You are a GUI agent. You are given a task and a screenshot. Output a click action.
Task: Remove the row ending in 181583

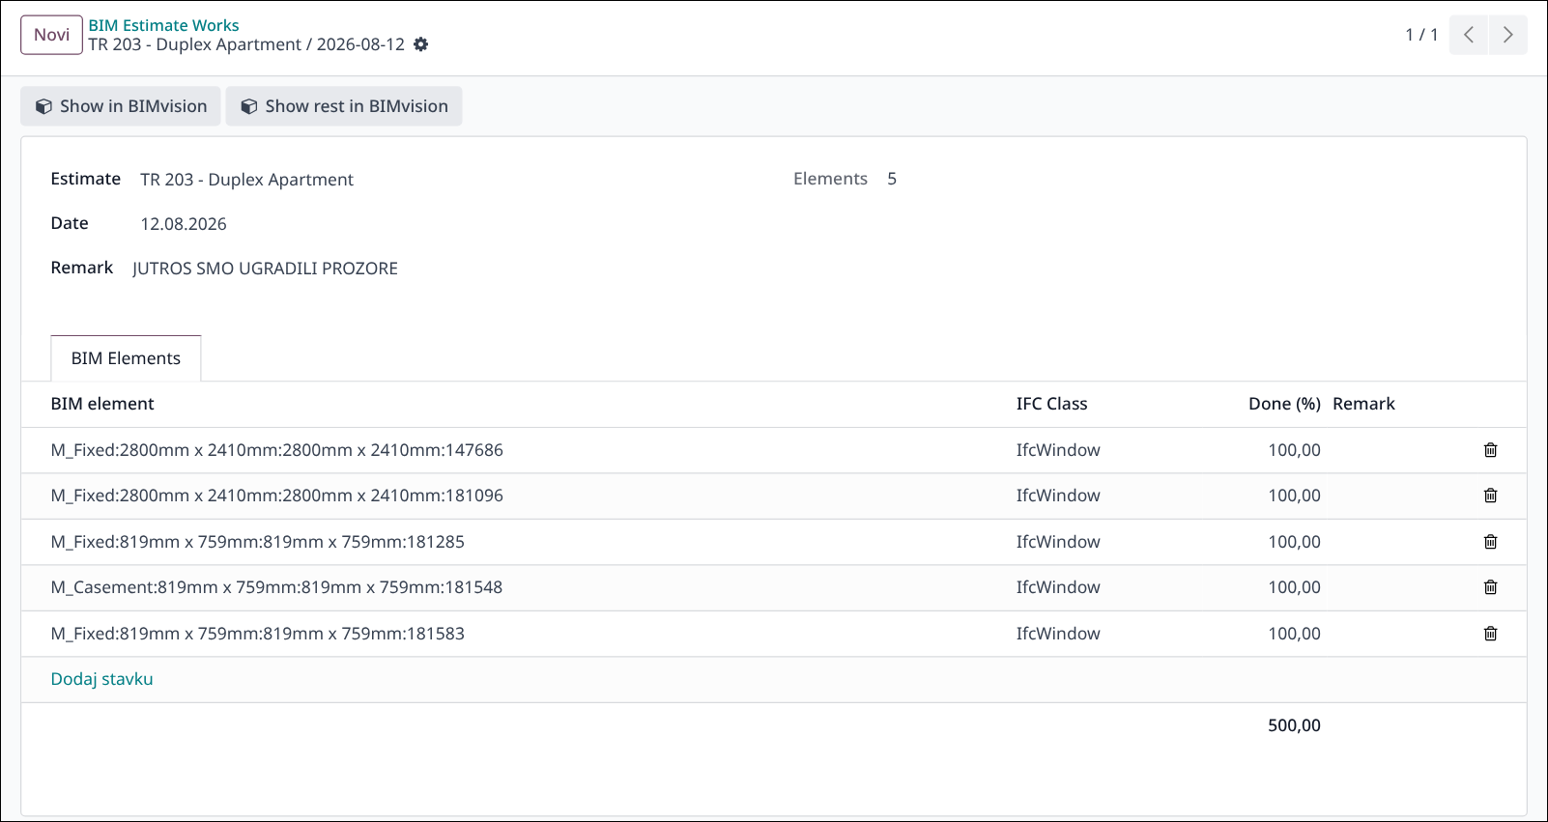(x=1490, y=634)
